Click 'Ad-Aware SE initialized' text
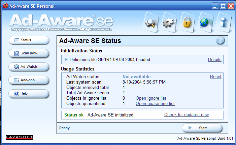The width and height of the screenshot is (236, 145). point(110,115)
